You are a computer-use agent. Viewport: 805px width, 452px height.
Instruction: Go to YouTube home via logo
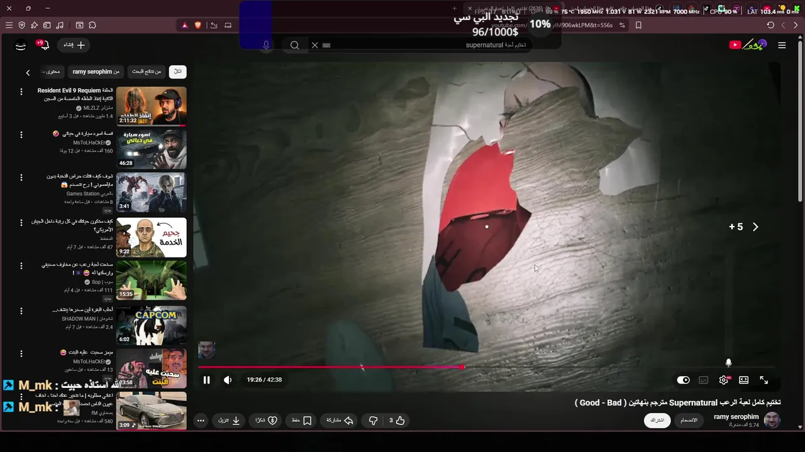pos(747,45)
